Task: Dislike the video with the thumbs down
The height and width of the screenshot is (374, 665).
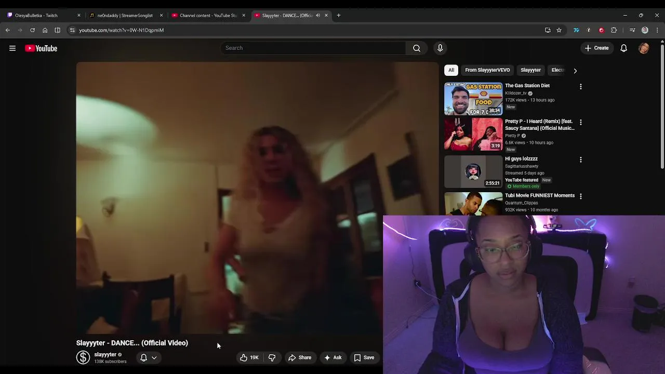Action: [272, 357]
